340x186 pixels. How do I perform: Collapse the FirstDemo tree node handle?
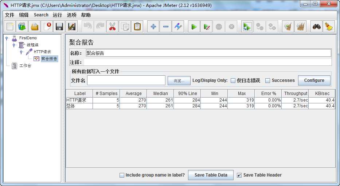coord(7,38)
